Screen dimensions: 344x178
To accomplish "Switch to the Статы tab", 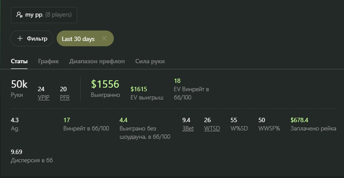I will click(x=19, y=61).
